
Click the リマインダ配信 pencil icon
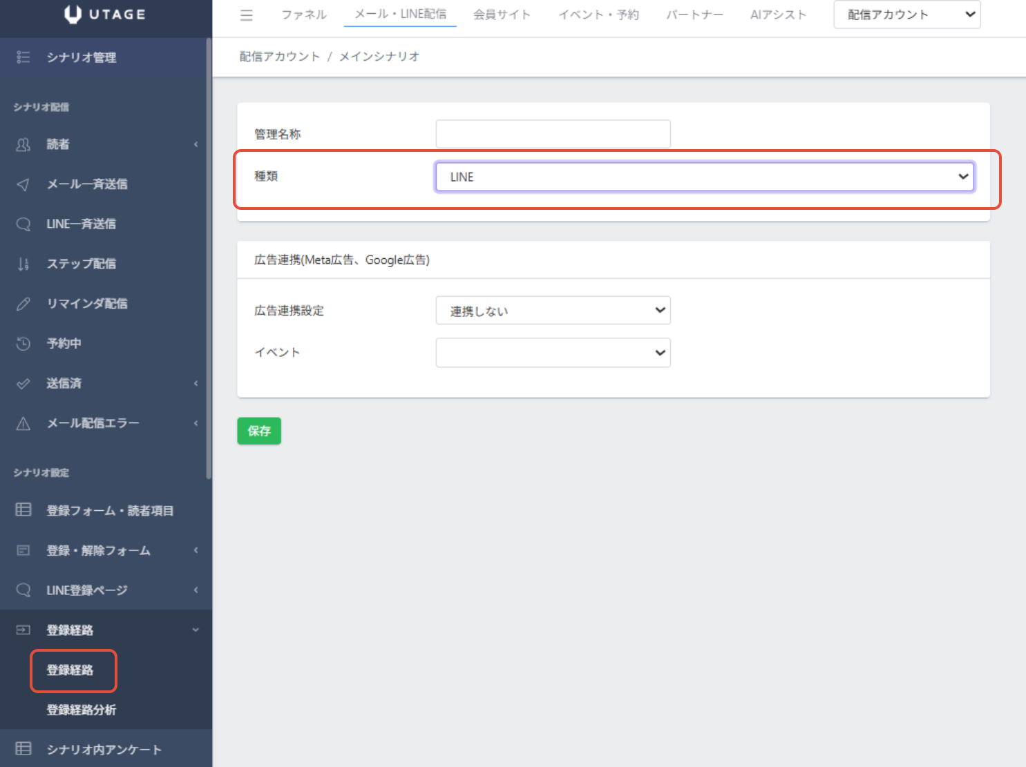tap(23, 304)
